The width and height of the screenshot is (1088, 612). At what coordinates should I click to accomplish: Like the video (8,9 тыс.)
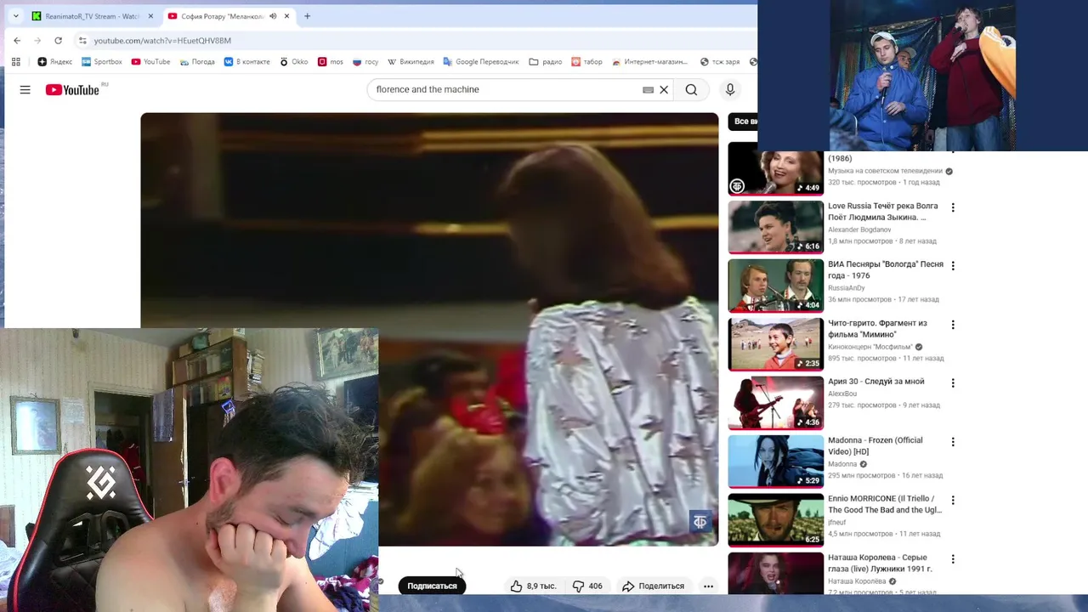point(533,586)
